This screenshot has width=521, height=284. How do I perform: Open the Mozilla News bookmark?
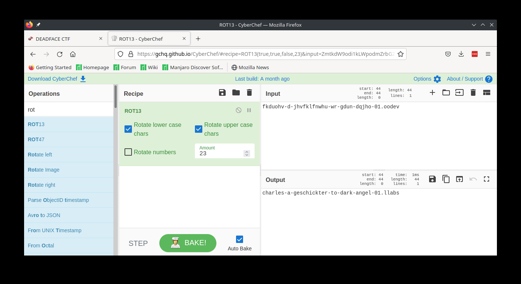click(x=250, y=67)
